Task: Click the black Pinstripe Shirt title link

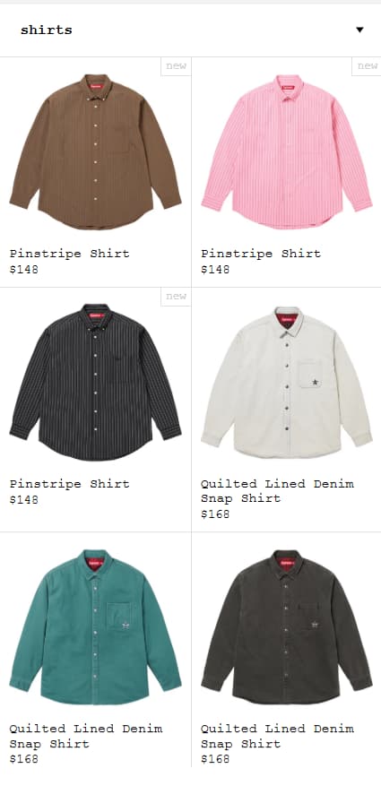Action: pyautogui.click(x=70, y=484)
